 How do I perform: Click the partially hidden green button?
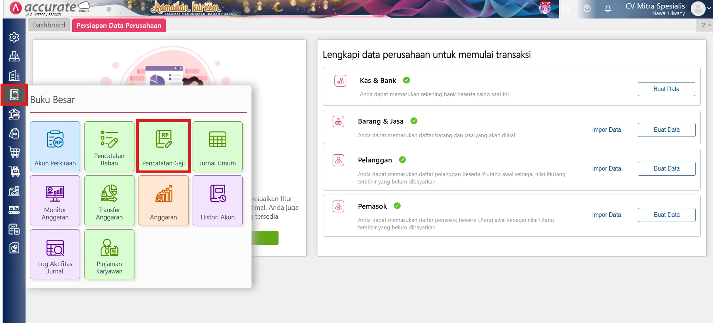[x=265, y=238]
